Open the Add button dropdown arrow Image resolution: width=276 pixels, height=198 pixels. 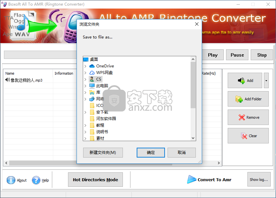(266, 81)
